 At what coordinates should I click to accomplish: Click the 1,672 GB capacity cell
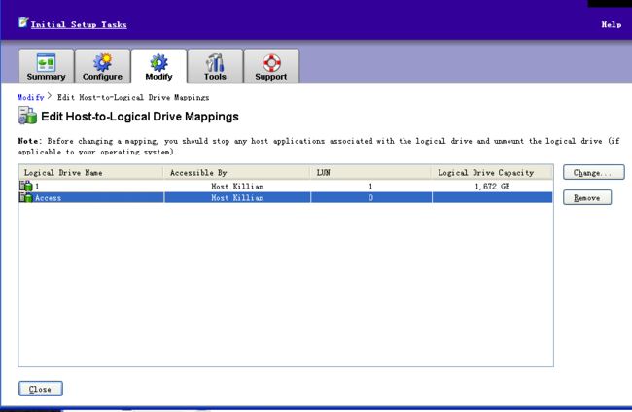492,186
